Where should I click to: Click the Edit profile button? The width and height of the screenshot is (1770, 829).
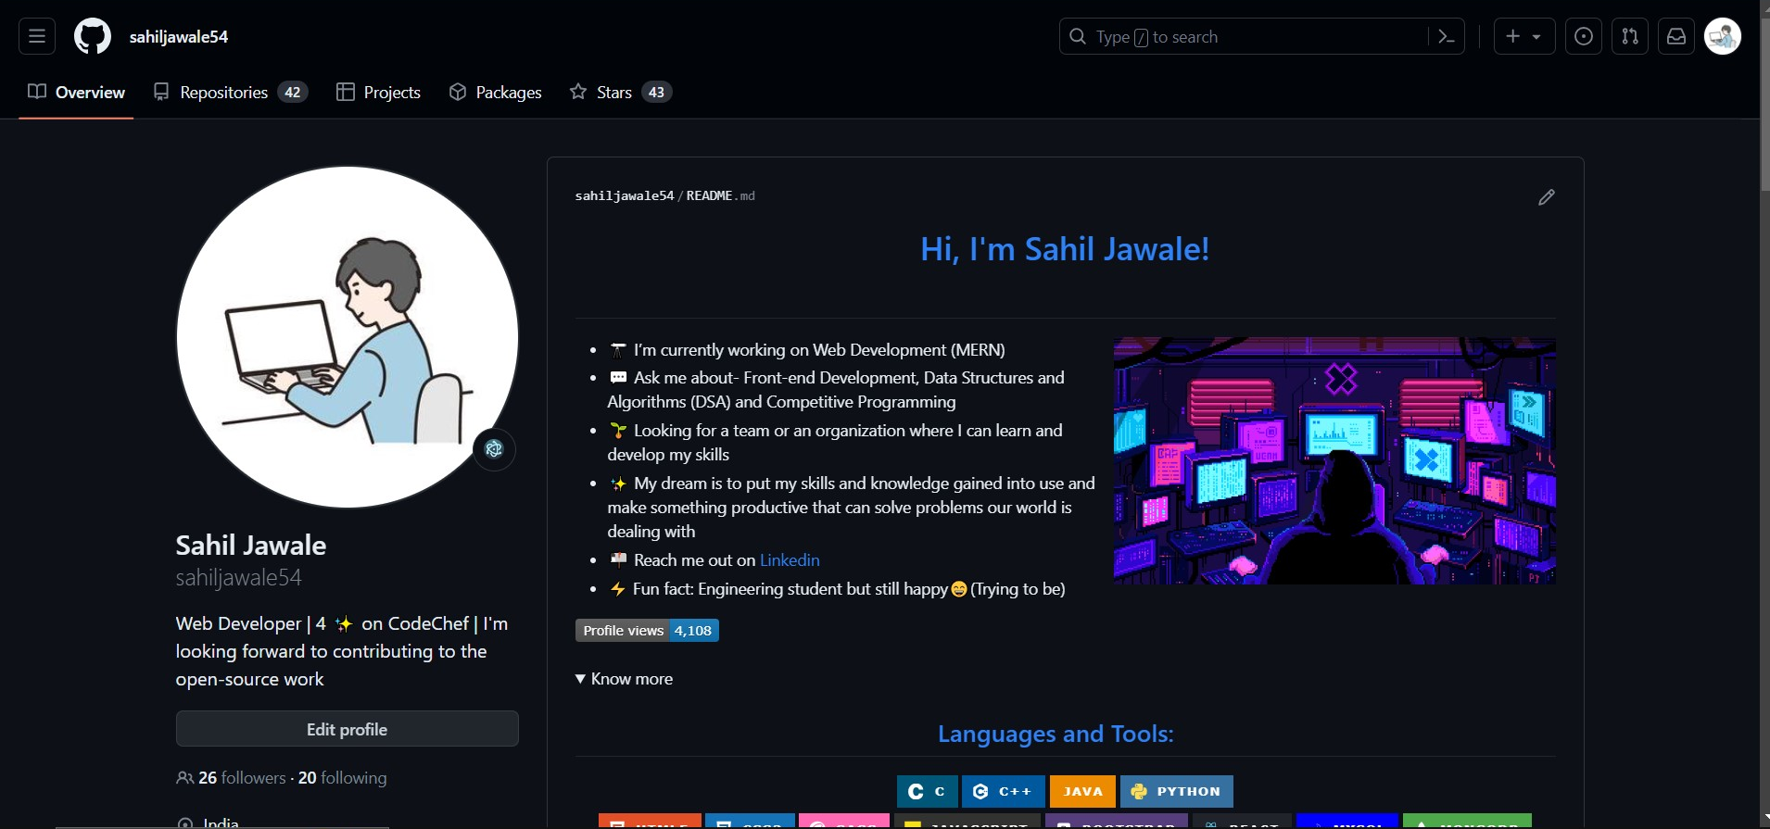tap(348, 729)
